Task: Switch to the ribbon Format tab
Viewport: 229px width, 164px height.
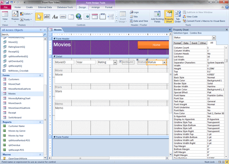Action: (x=109, y=7)
